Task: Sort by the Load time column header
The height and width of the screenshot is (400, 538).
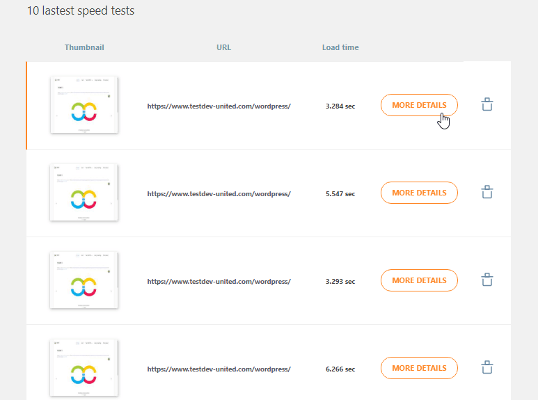Action: click(340, 47)
